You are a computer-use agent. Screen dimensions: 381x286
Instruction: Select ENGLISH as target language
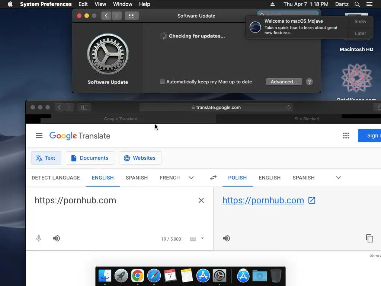pos(269,178)
